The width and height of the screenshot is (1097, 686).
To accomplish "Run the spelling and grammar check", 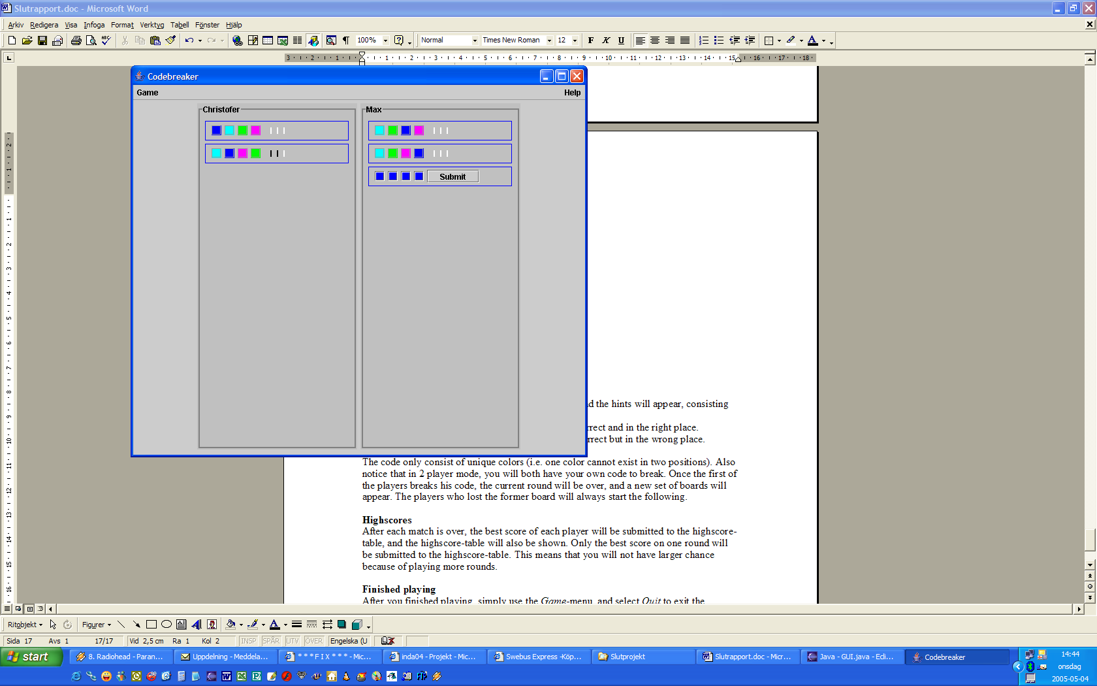I will click(106, 41).
